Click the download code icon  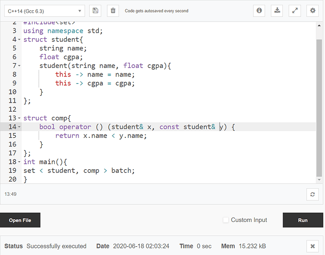(277, 11)
